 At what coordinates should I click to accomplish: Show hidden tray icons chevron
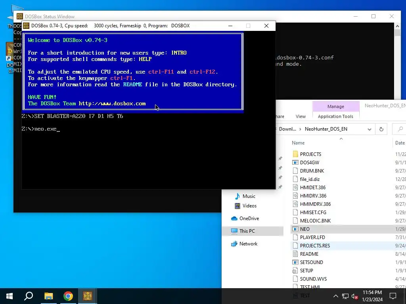(335, 296)
